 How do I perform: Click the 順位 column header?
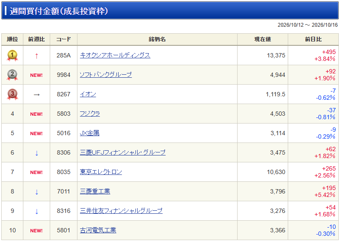pos(12,39)
